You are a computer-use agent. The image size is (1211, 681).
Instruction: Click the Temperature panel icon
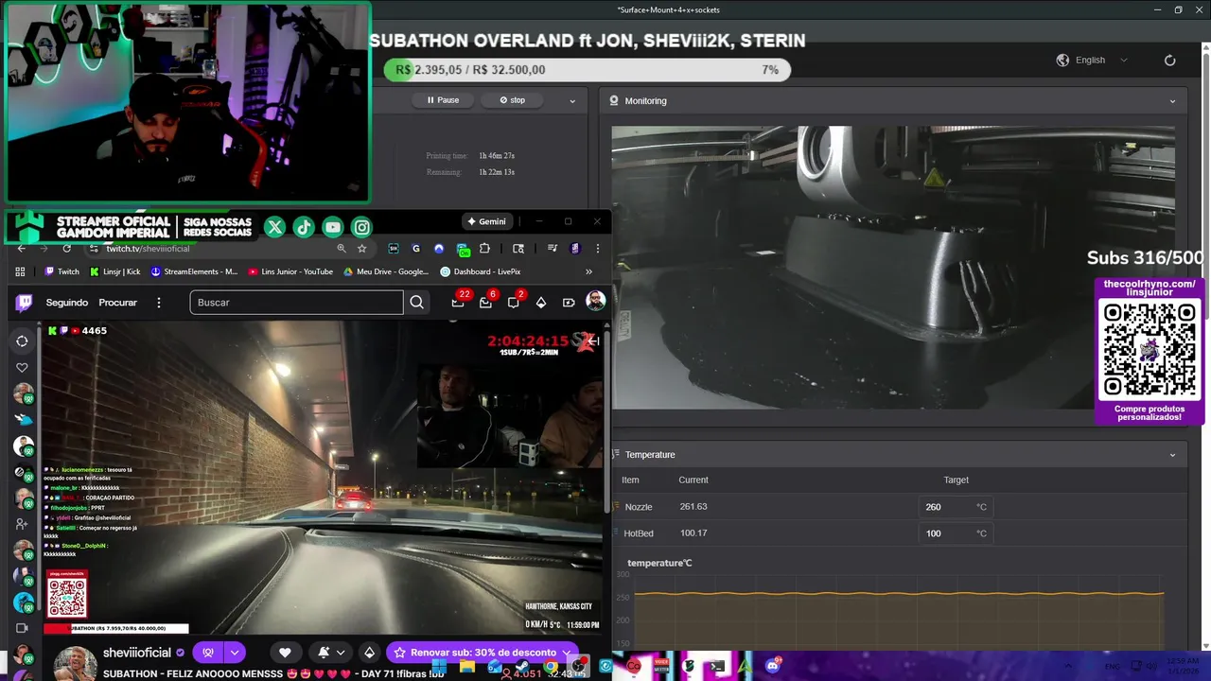[616, 455]
